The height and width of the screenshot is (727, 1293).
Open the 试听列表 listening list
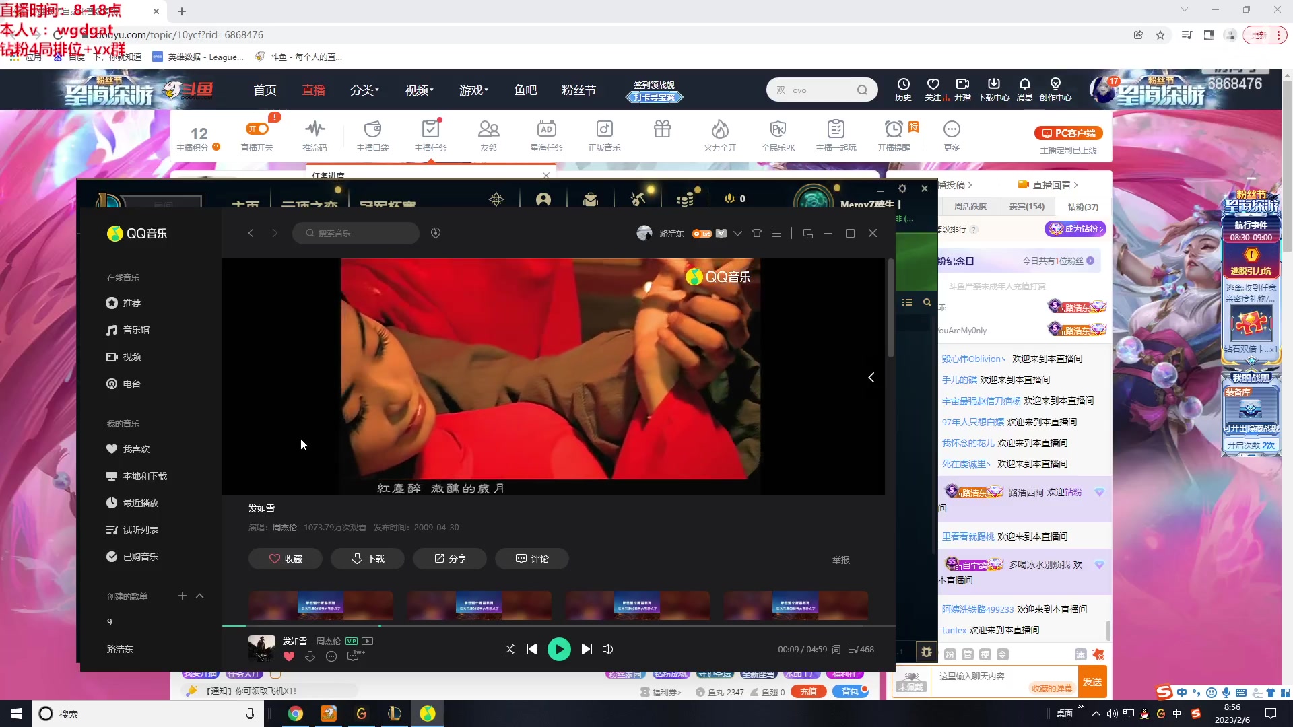tap(141, 529)
